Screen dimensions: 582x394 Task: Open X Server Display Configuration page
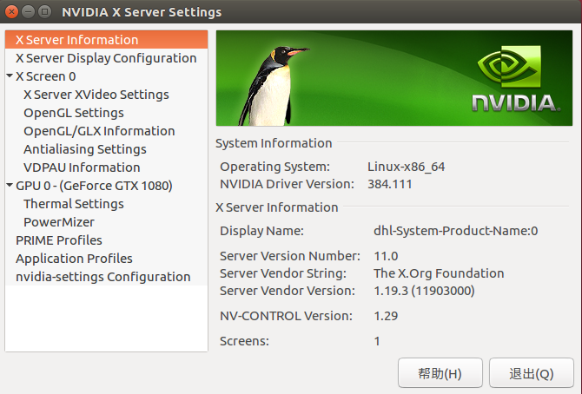106,58
